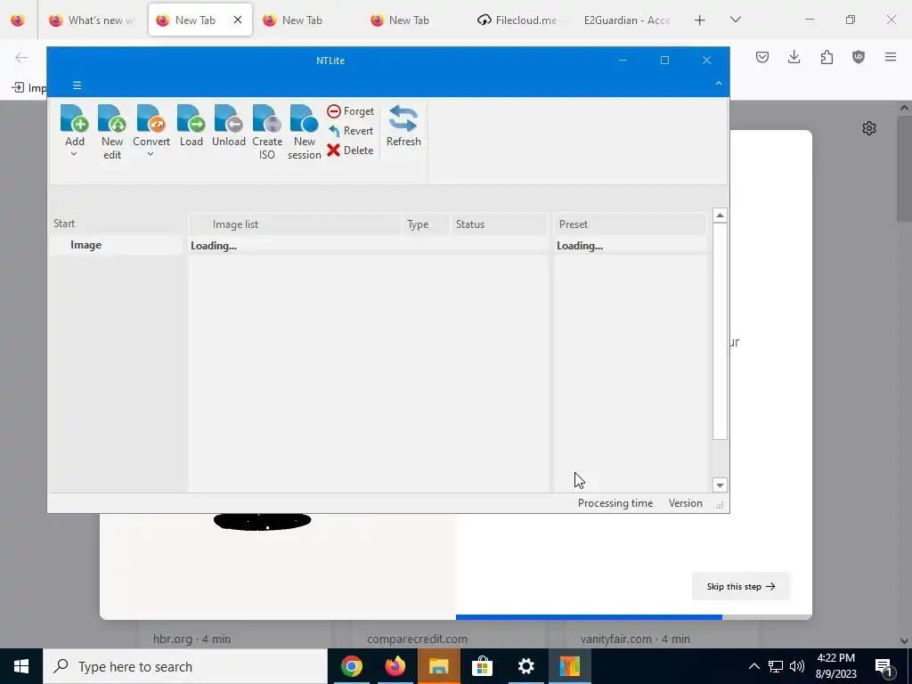Click the network tray icon
This screenshot has width=912, height=684.
tap(776, 666)
